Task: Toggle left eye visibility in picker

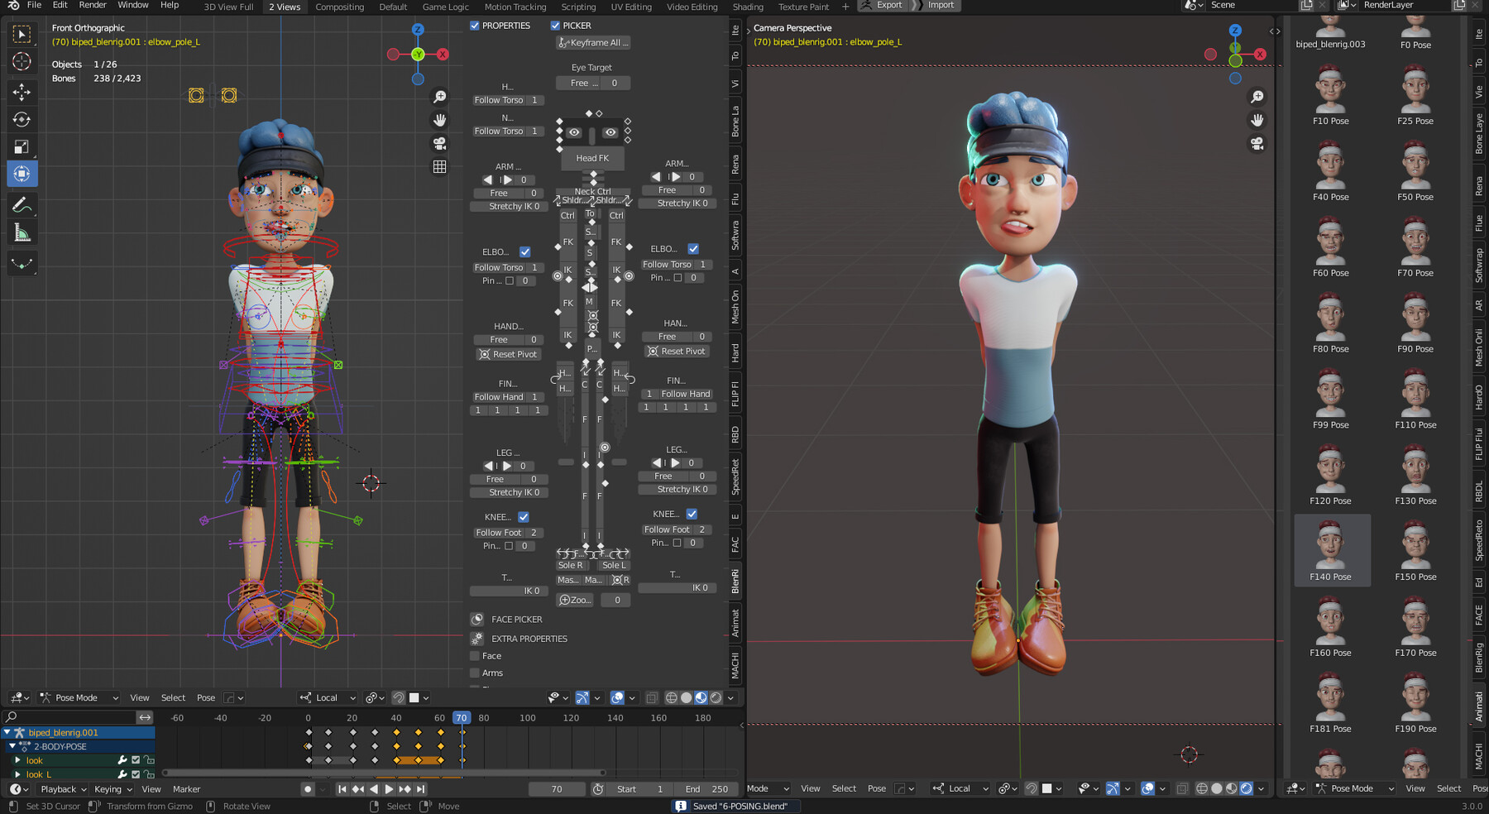Action: tap(574, 132)
